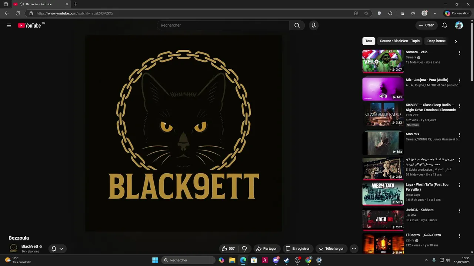Dislike the Bezzoula video
This screenshot has height=266, width=474.
[x=244, y=249]
